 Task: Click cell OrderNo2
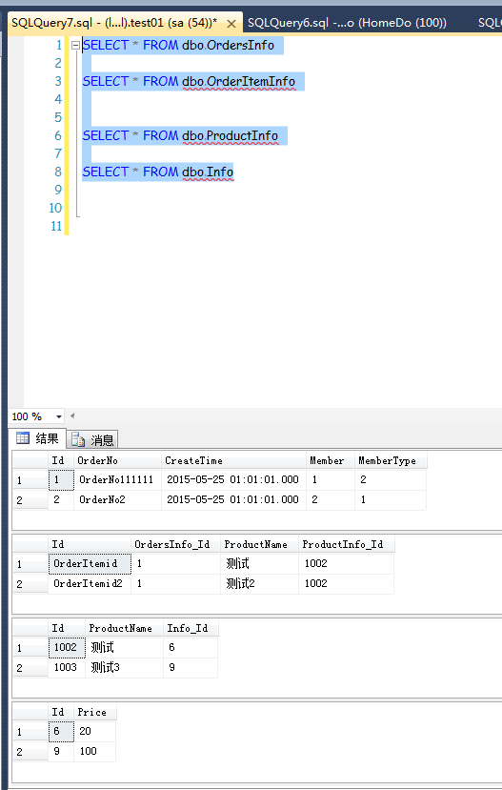(x=117, y=499)
